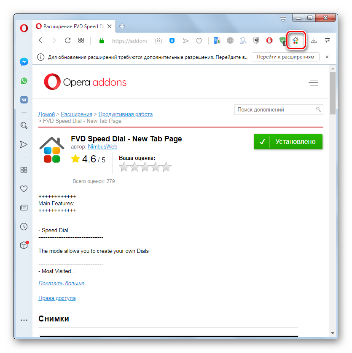Launch the FVD Speed Dial toolbar extension
This screenshot has height=353, width=352.
(x=296, y=40)
